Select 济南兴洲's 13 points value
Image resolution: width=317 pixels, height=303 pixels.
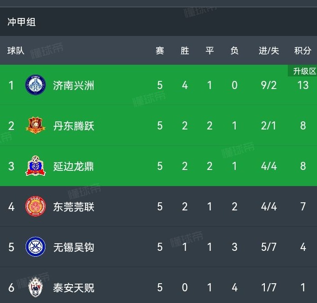pos(303,85)
